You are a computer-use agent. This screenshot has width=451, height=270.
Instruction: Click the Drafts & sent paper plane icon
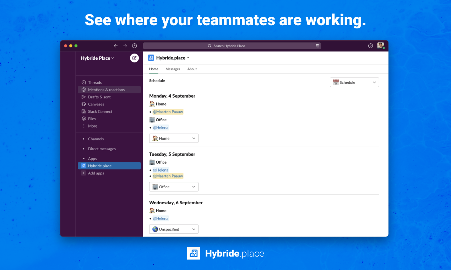(84, 97)
